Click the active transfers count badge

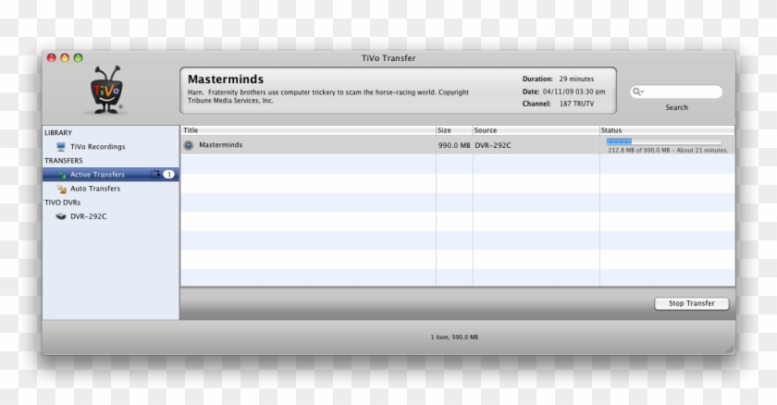[x=168, y=174]
